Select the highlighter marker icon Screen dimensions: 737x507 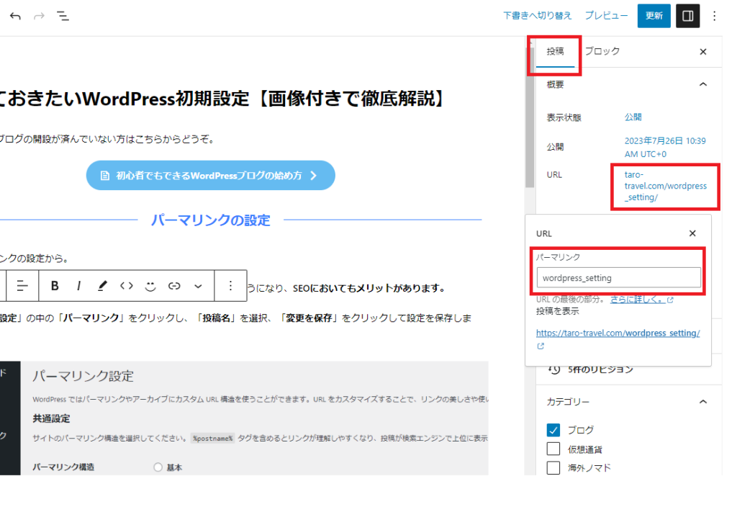102,285
